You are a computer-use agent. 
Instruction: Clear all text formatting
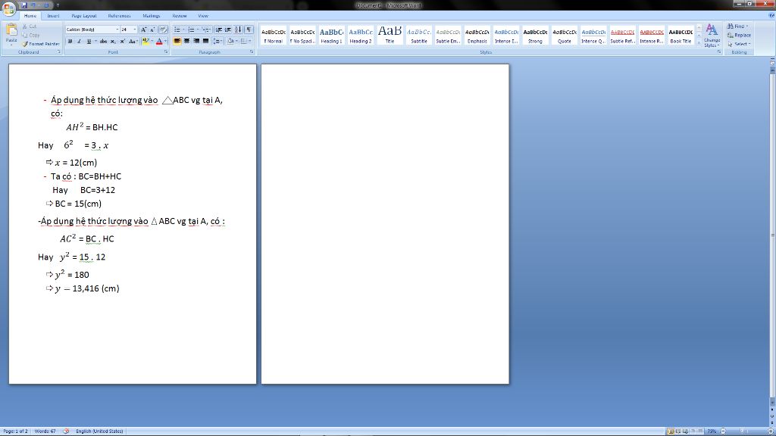pos(164,30)
